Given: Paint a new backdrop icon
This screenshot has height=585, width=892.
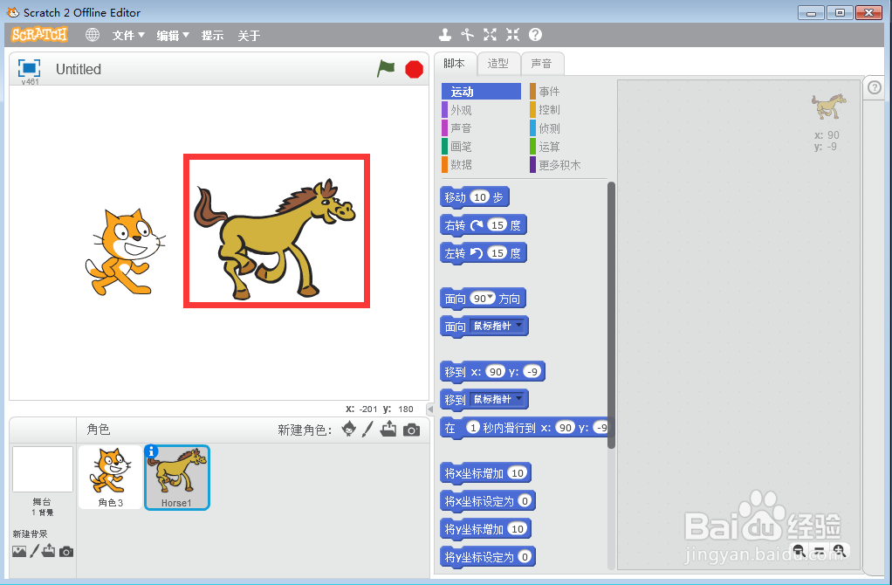Looking at the screenshot, I should pyautogui.click(x=34, y=551).
